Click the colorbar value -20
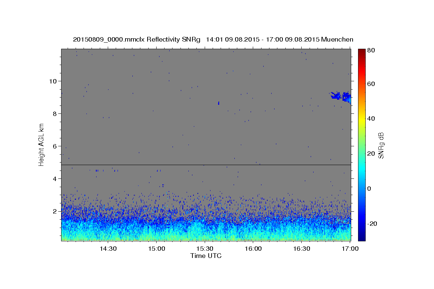The width and height of the screenshot is (434, 289). pos(371,224)
